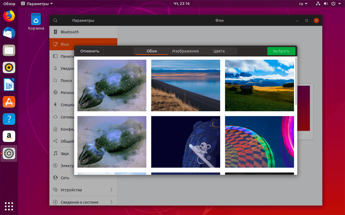Open notifications via the bell icon
Image resolution: width=345 pixels, height=215 pixels.
55,68
